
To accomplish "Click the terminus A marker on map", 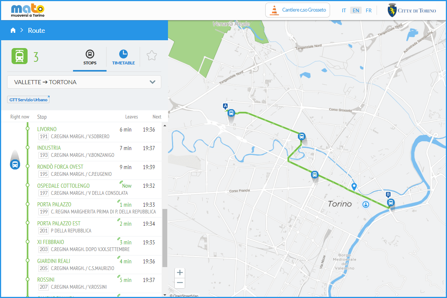I will (x=225, y=107).
